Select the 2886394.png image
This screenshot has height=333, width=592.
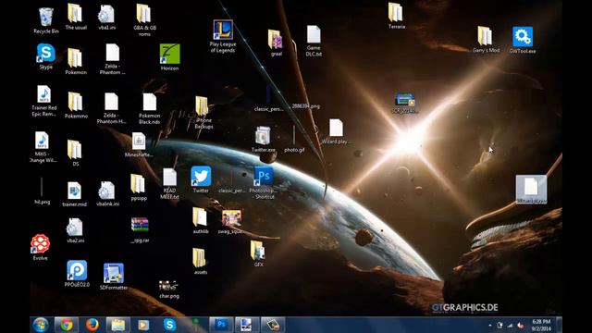(306, 106)
